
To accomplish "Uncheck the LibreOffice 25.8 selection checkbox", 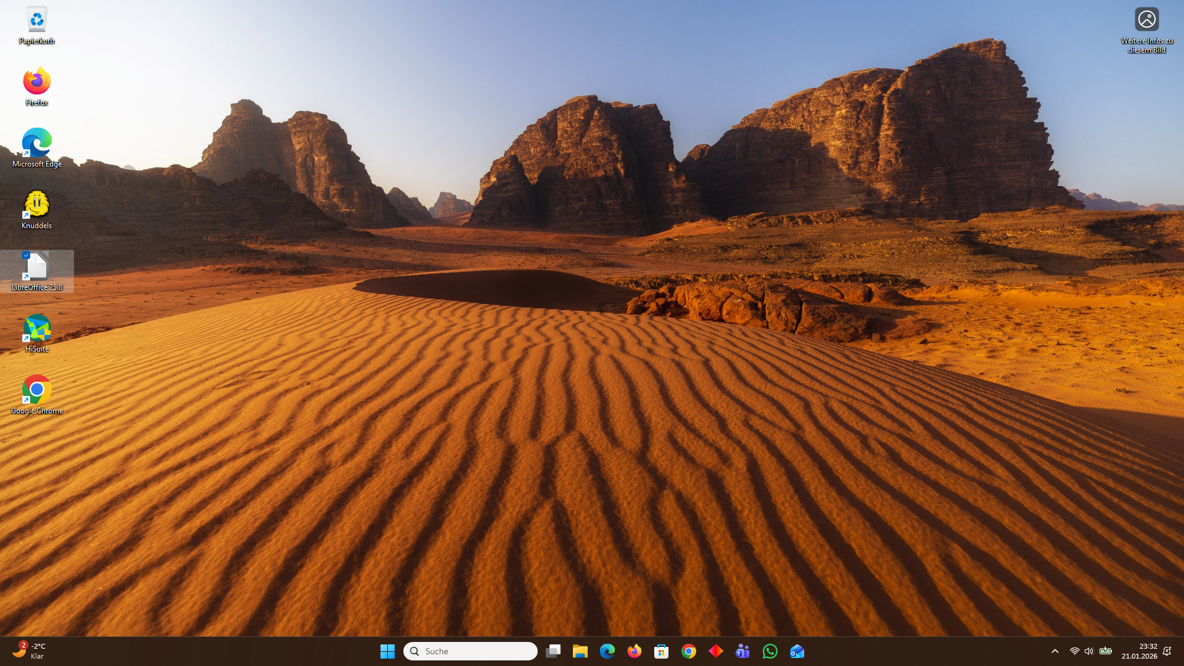I will [x=26, y=255].
